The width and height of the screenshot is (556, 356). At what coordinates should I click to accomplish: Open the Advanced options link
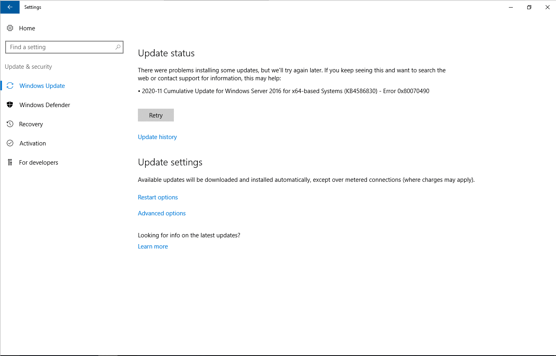(162, 213)
